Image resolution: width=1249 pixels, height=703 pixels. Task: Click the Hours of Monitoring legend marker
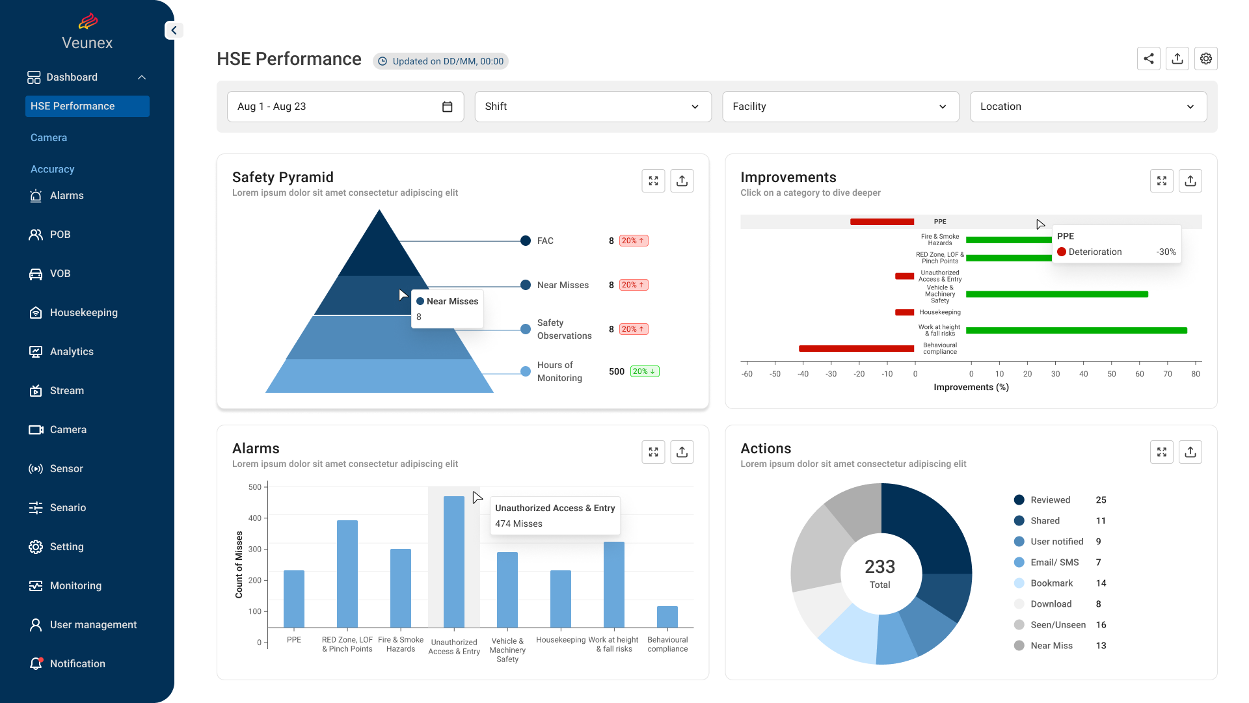[526, 371]
